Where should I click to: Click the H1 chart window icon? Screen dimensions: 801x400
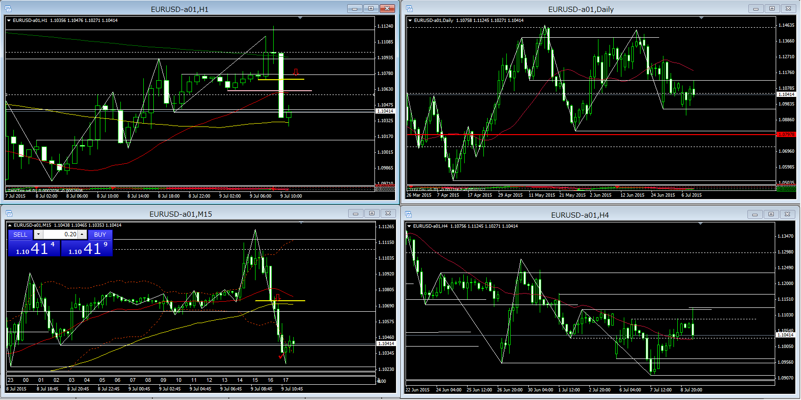pyautogui.click(x=8, y=9)
